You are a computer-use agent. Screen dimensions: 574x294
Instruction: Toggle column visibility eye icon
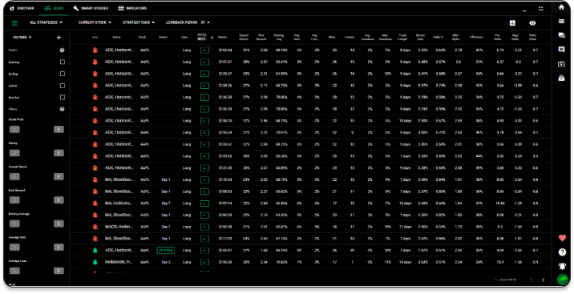(532, 22)
